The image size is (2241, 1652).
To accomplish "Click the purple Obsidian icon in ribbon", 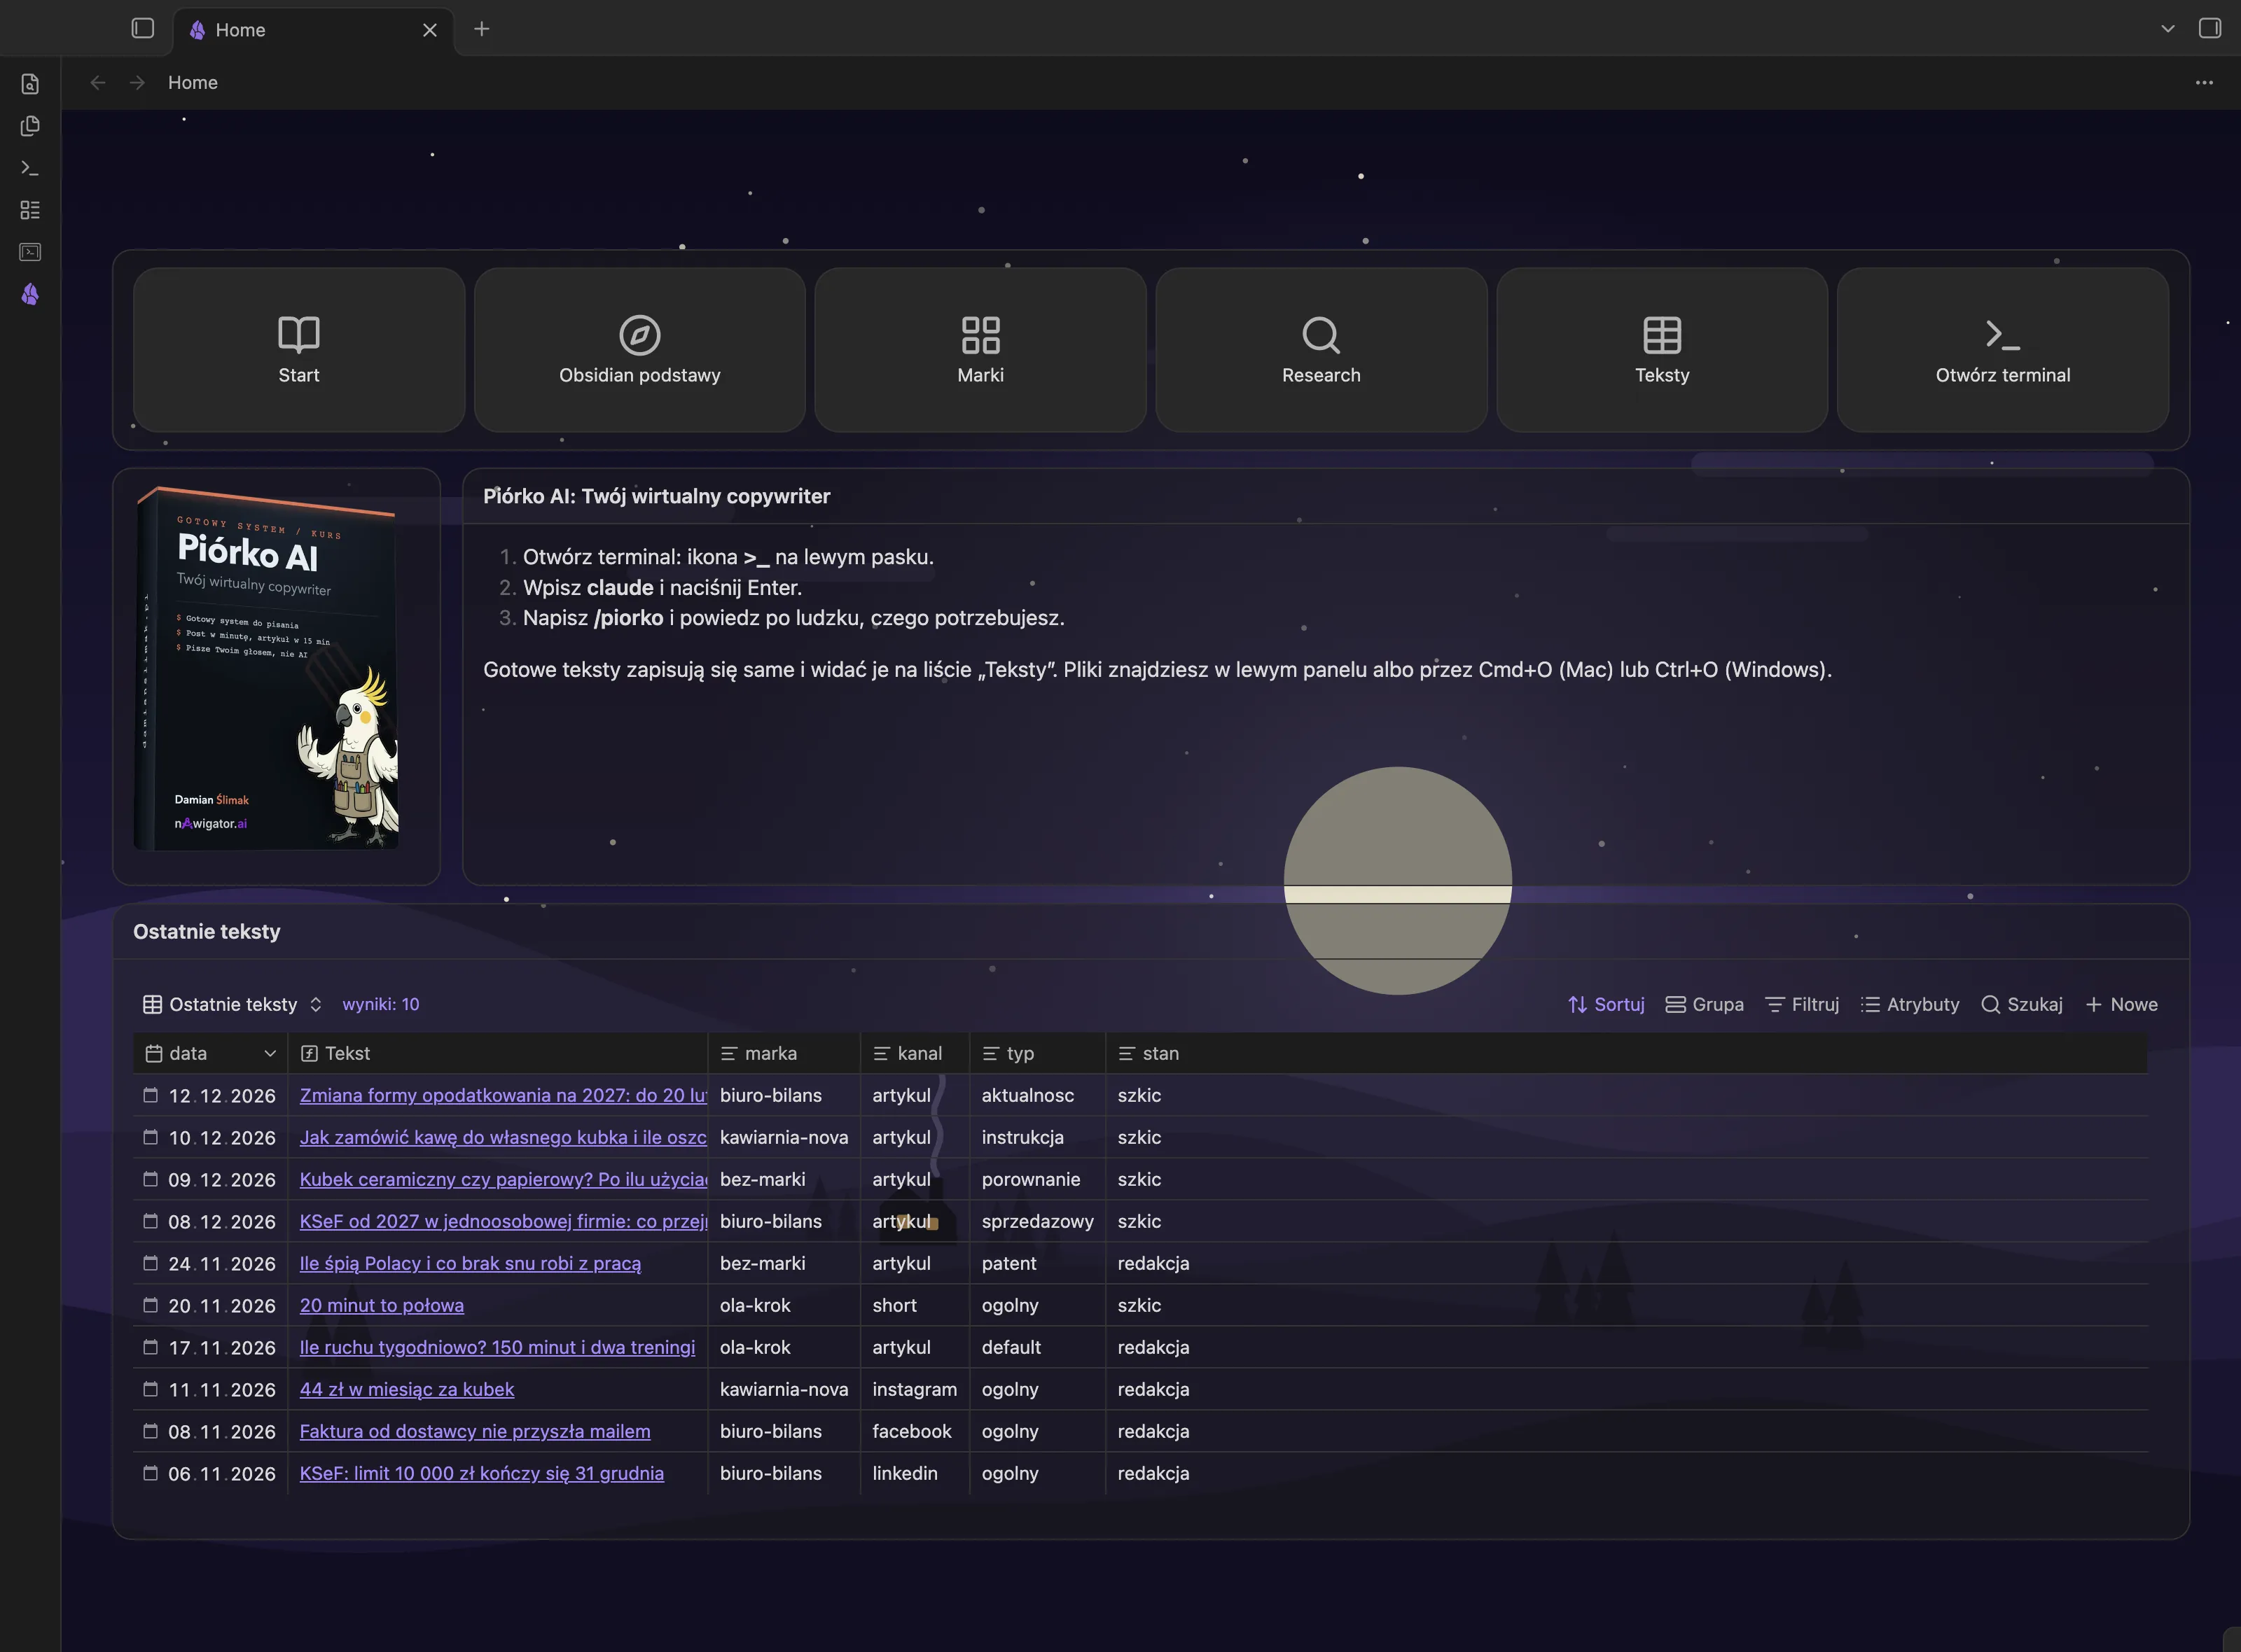I will [30, 294].
